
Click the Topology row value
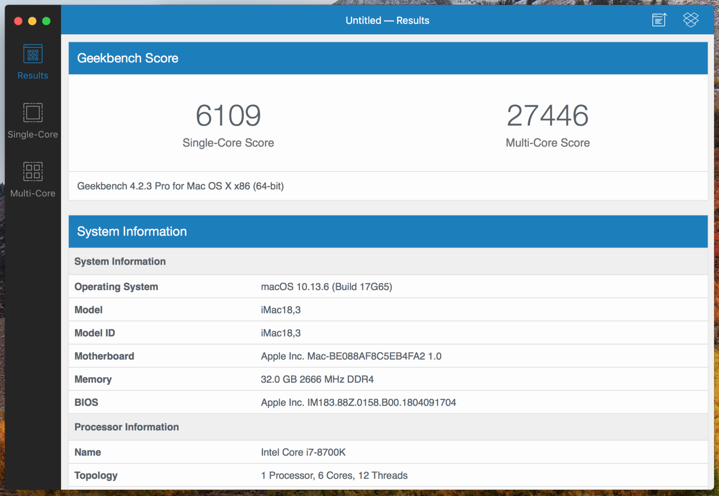click(334, 475)
